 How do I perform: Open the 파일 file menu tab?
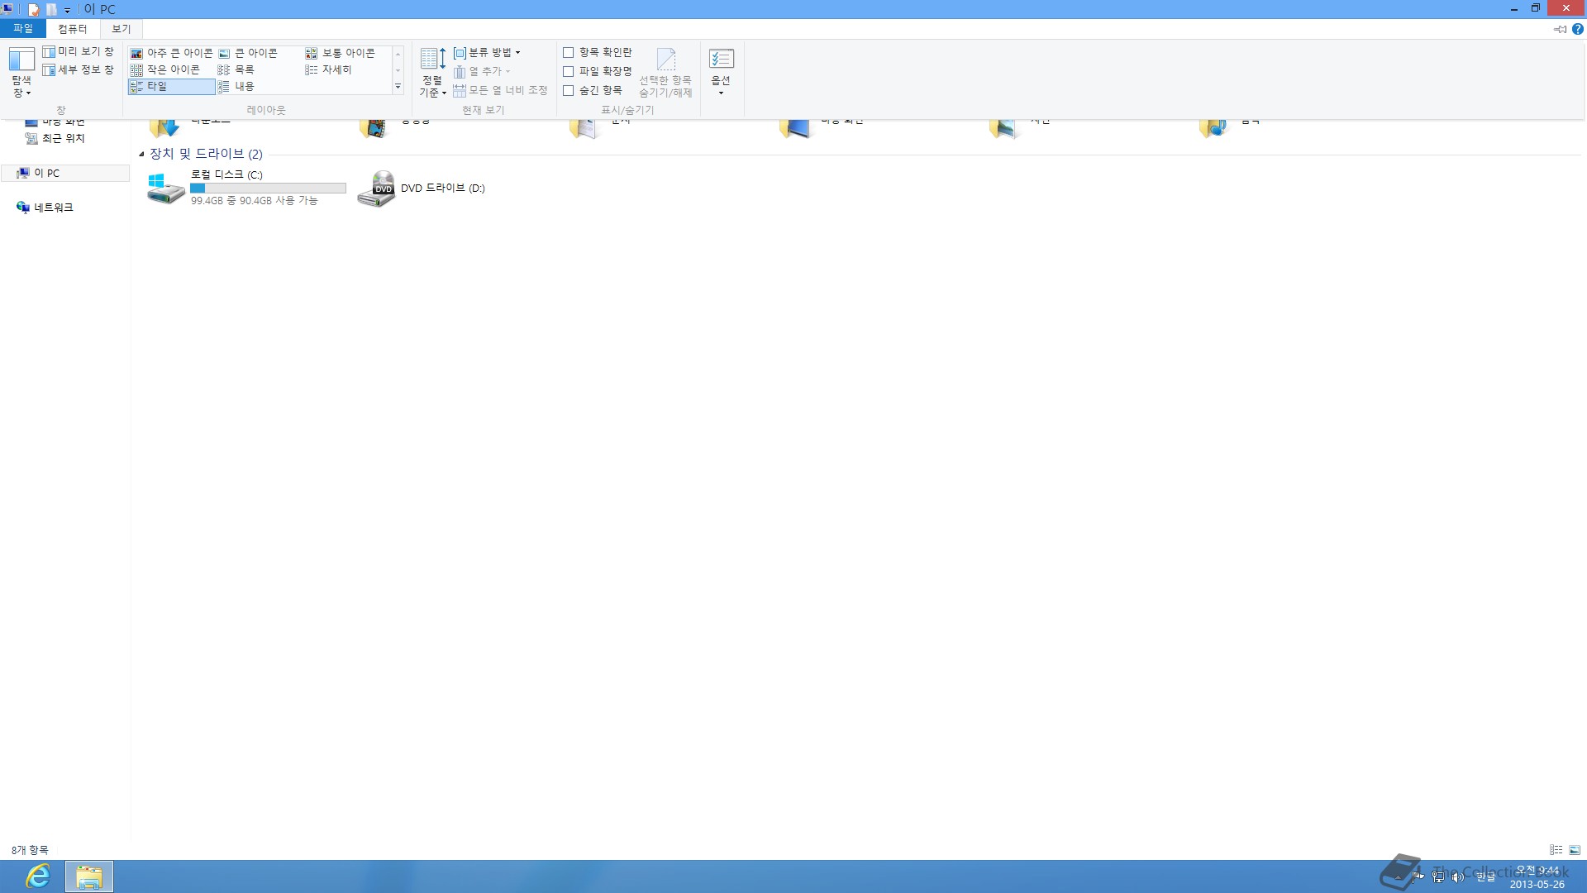(x=23, y=29)
